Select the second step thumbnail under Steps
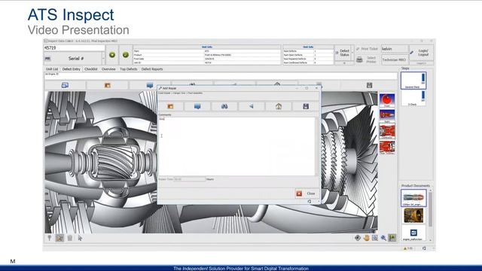482x271 pixels. coord(413,98)
